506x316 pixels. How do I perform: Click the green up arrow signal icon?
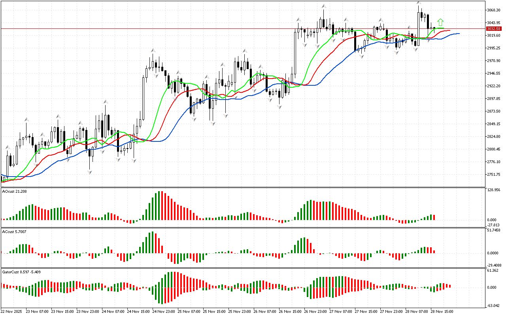click(x=440, y=22)
